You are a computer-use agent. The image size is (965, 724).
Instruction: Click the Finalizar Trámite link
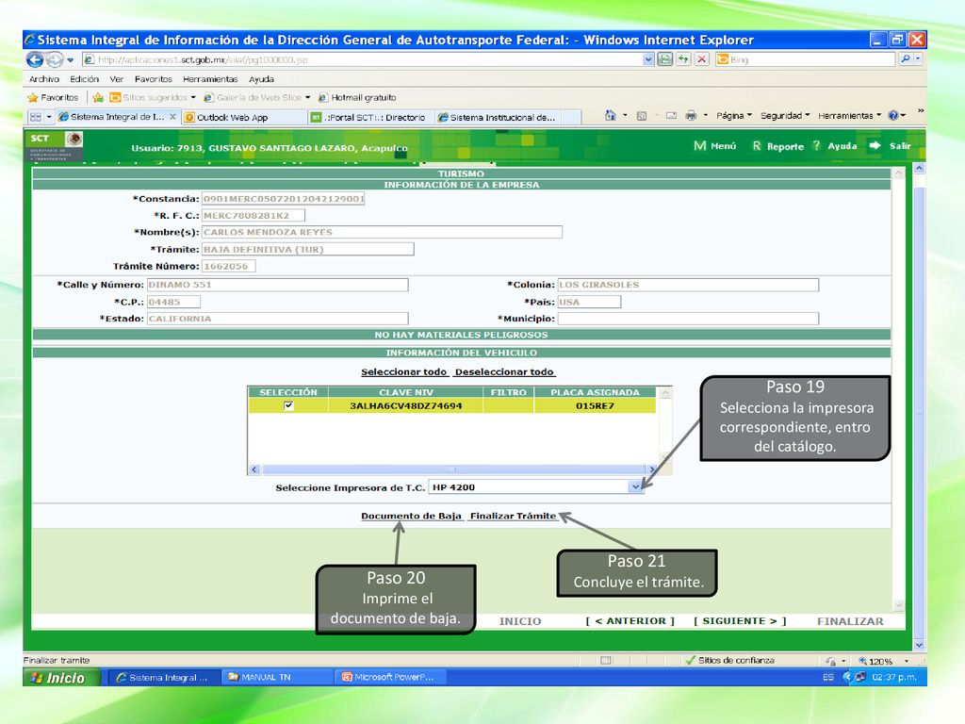click(x=514, y=516)
